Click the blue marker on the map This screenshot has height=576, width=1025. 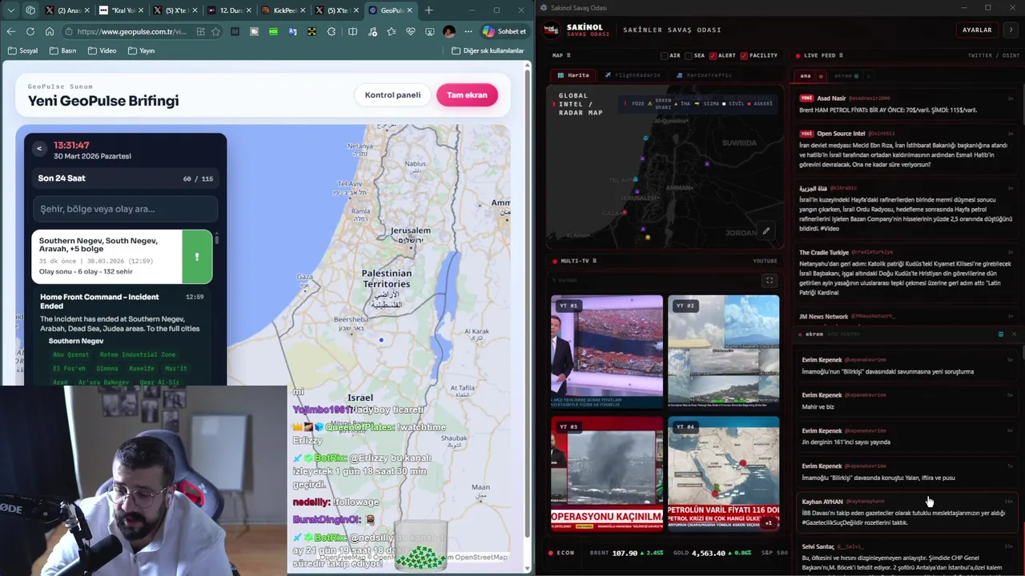click(x=381, y=340)
